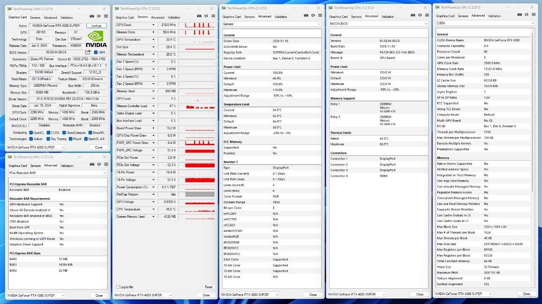Viewport: 542px width, 304px height.
Task: Expand the GPU Clock sensor dropdown
Action: (x=153, y=25)
